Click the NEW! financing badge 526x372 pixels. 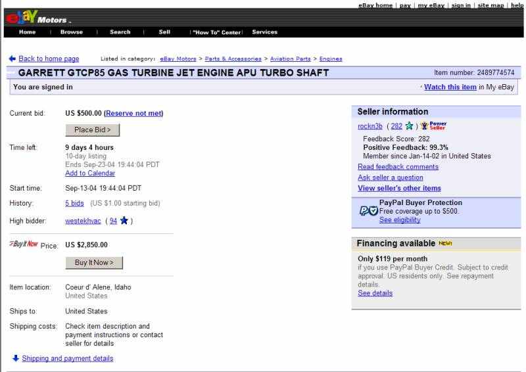coord(446,244)
